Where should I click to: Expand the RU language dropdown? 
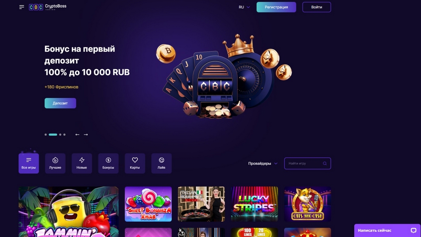pos(244,7)
